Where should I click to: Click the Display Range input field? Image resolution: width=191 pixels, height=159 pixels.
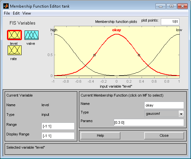tap(58, 136)
